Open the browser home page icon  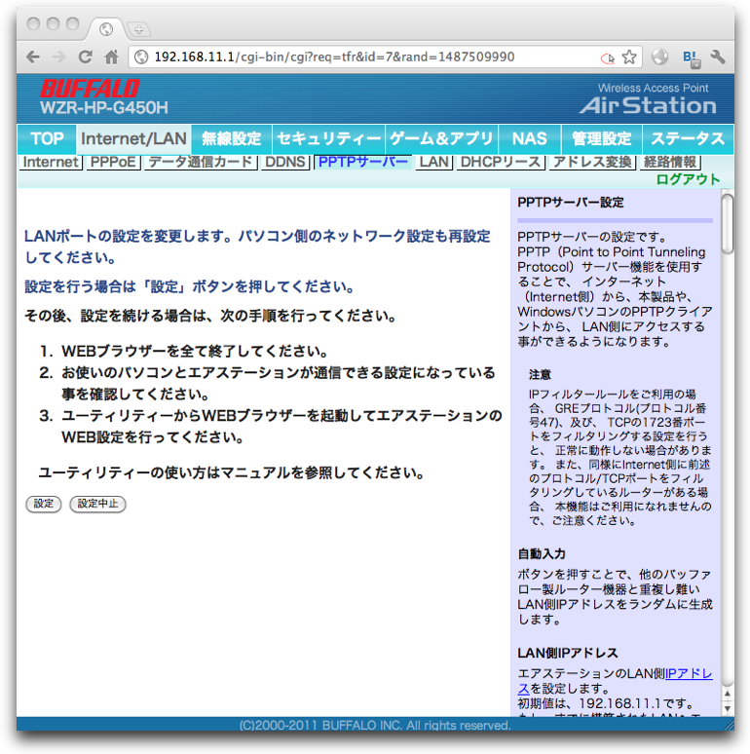pos(112,57)
